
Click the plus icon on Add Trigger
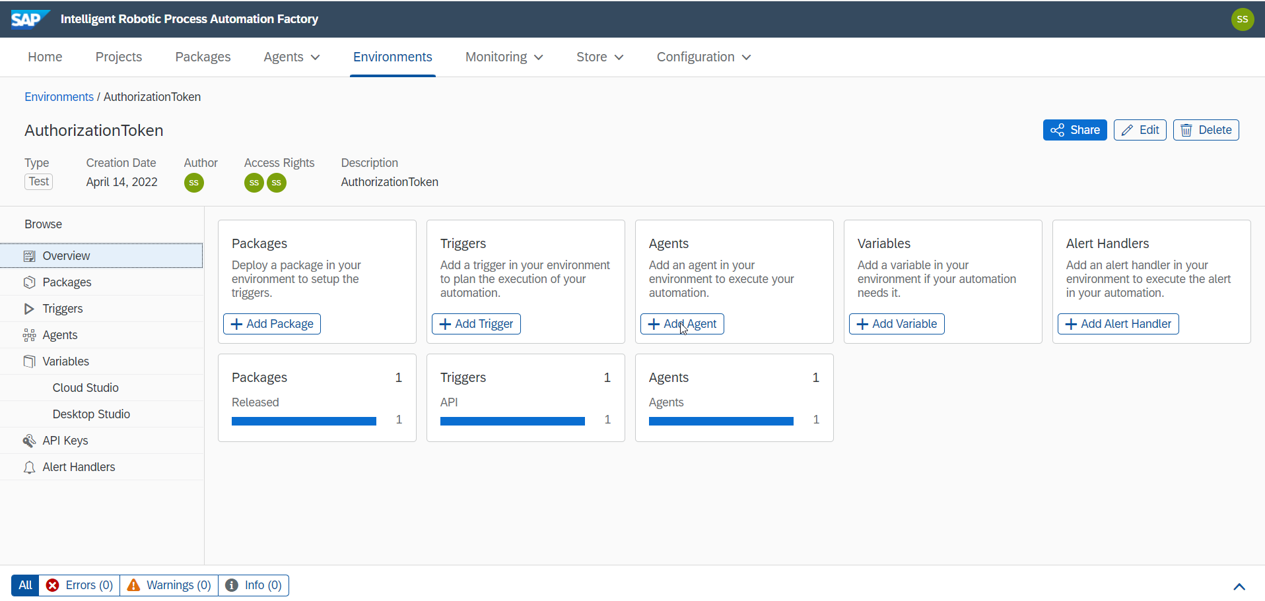tap(445, 324)
